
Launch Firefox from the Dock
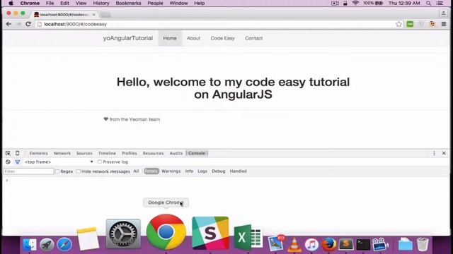point(328,245)
